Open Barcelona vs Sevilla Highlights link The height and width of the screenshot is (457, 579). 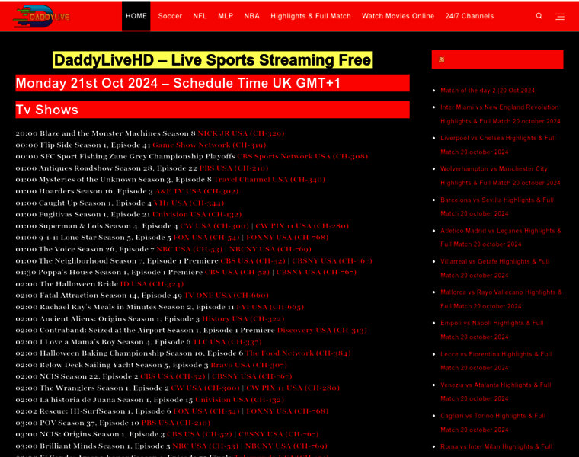tap(497, 206)
